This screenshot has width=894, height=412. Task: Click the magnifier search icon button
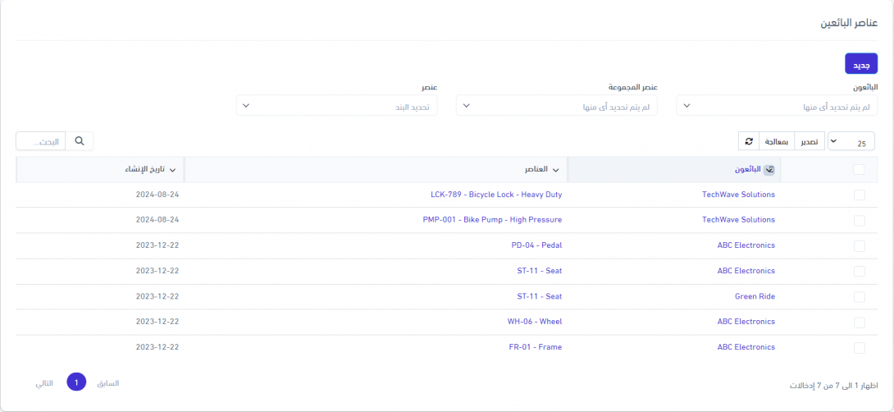80,141
